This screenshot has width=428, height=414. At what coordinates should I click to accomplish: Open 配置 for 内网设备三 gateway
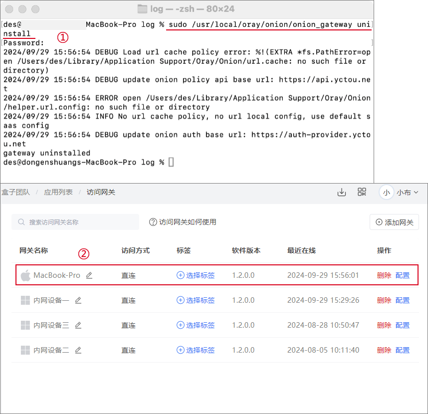403,325
